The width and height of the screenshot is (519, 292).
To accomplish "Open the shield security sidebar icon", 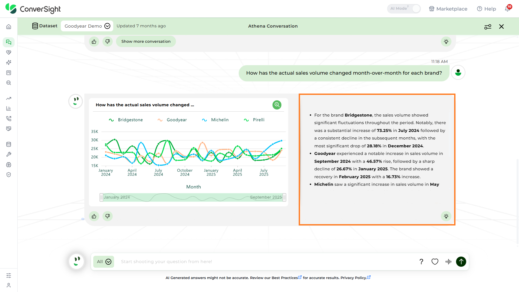I will pos(9,175).
